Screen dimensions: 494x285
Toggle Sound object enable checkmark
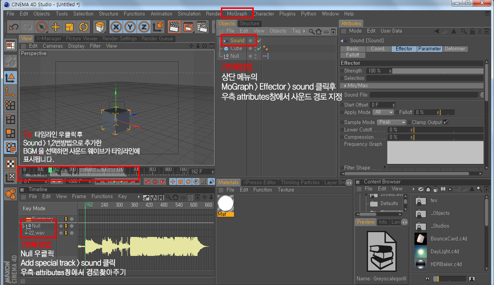tap(259, 41)
